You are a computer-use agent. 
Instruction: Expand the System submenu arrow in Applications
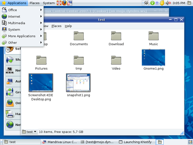click(x=41, y=29)
